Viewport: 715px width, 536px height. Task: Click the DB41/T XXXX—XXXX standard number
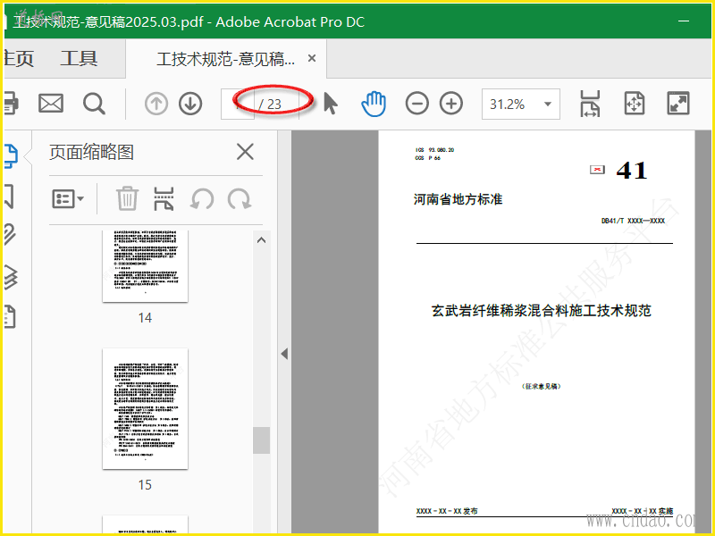(633, 221)
